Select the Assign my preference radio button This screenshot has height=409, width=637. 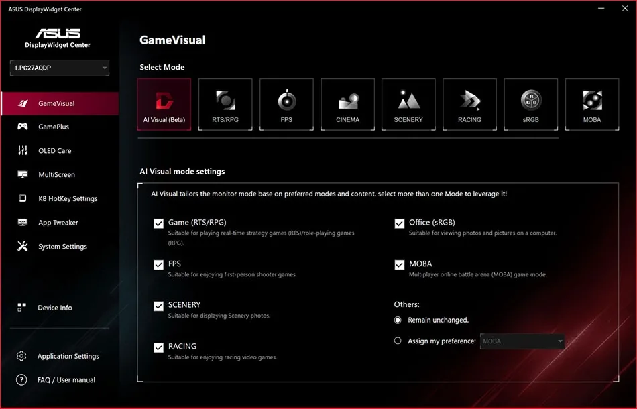coord(398,341)
